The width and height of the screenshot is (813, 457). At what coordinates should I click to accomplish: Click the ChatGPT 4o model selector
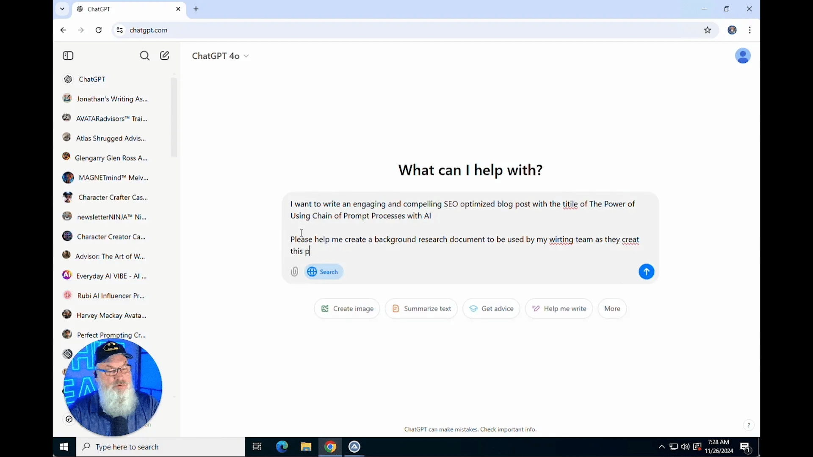point(220,55)
